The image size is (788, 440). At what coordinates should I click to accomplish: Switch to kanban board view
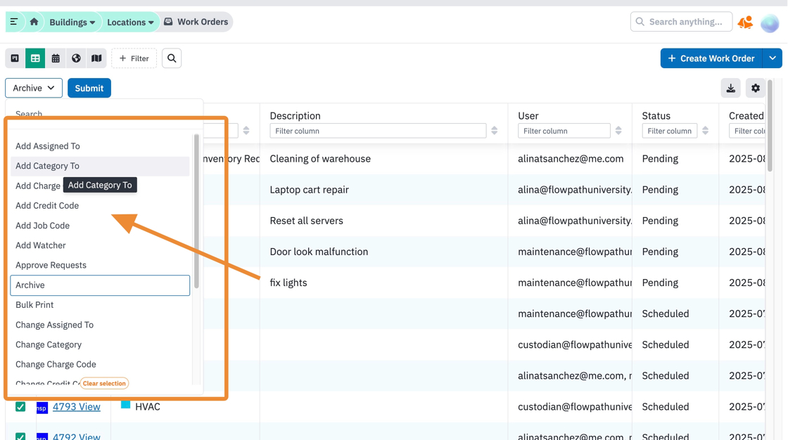pos(15,58)
